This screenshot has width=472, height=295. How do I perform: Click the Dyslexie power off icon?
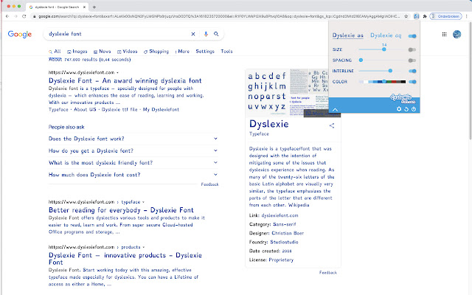414,109
